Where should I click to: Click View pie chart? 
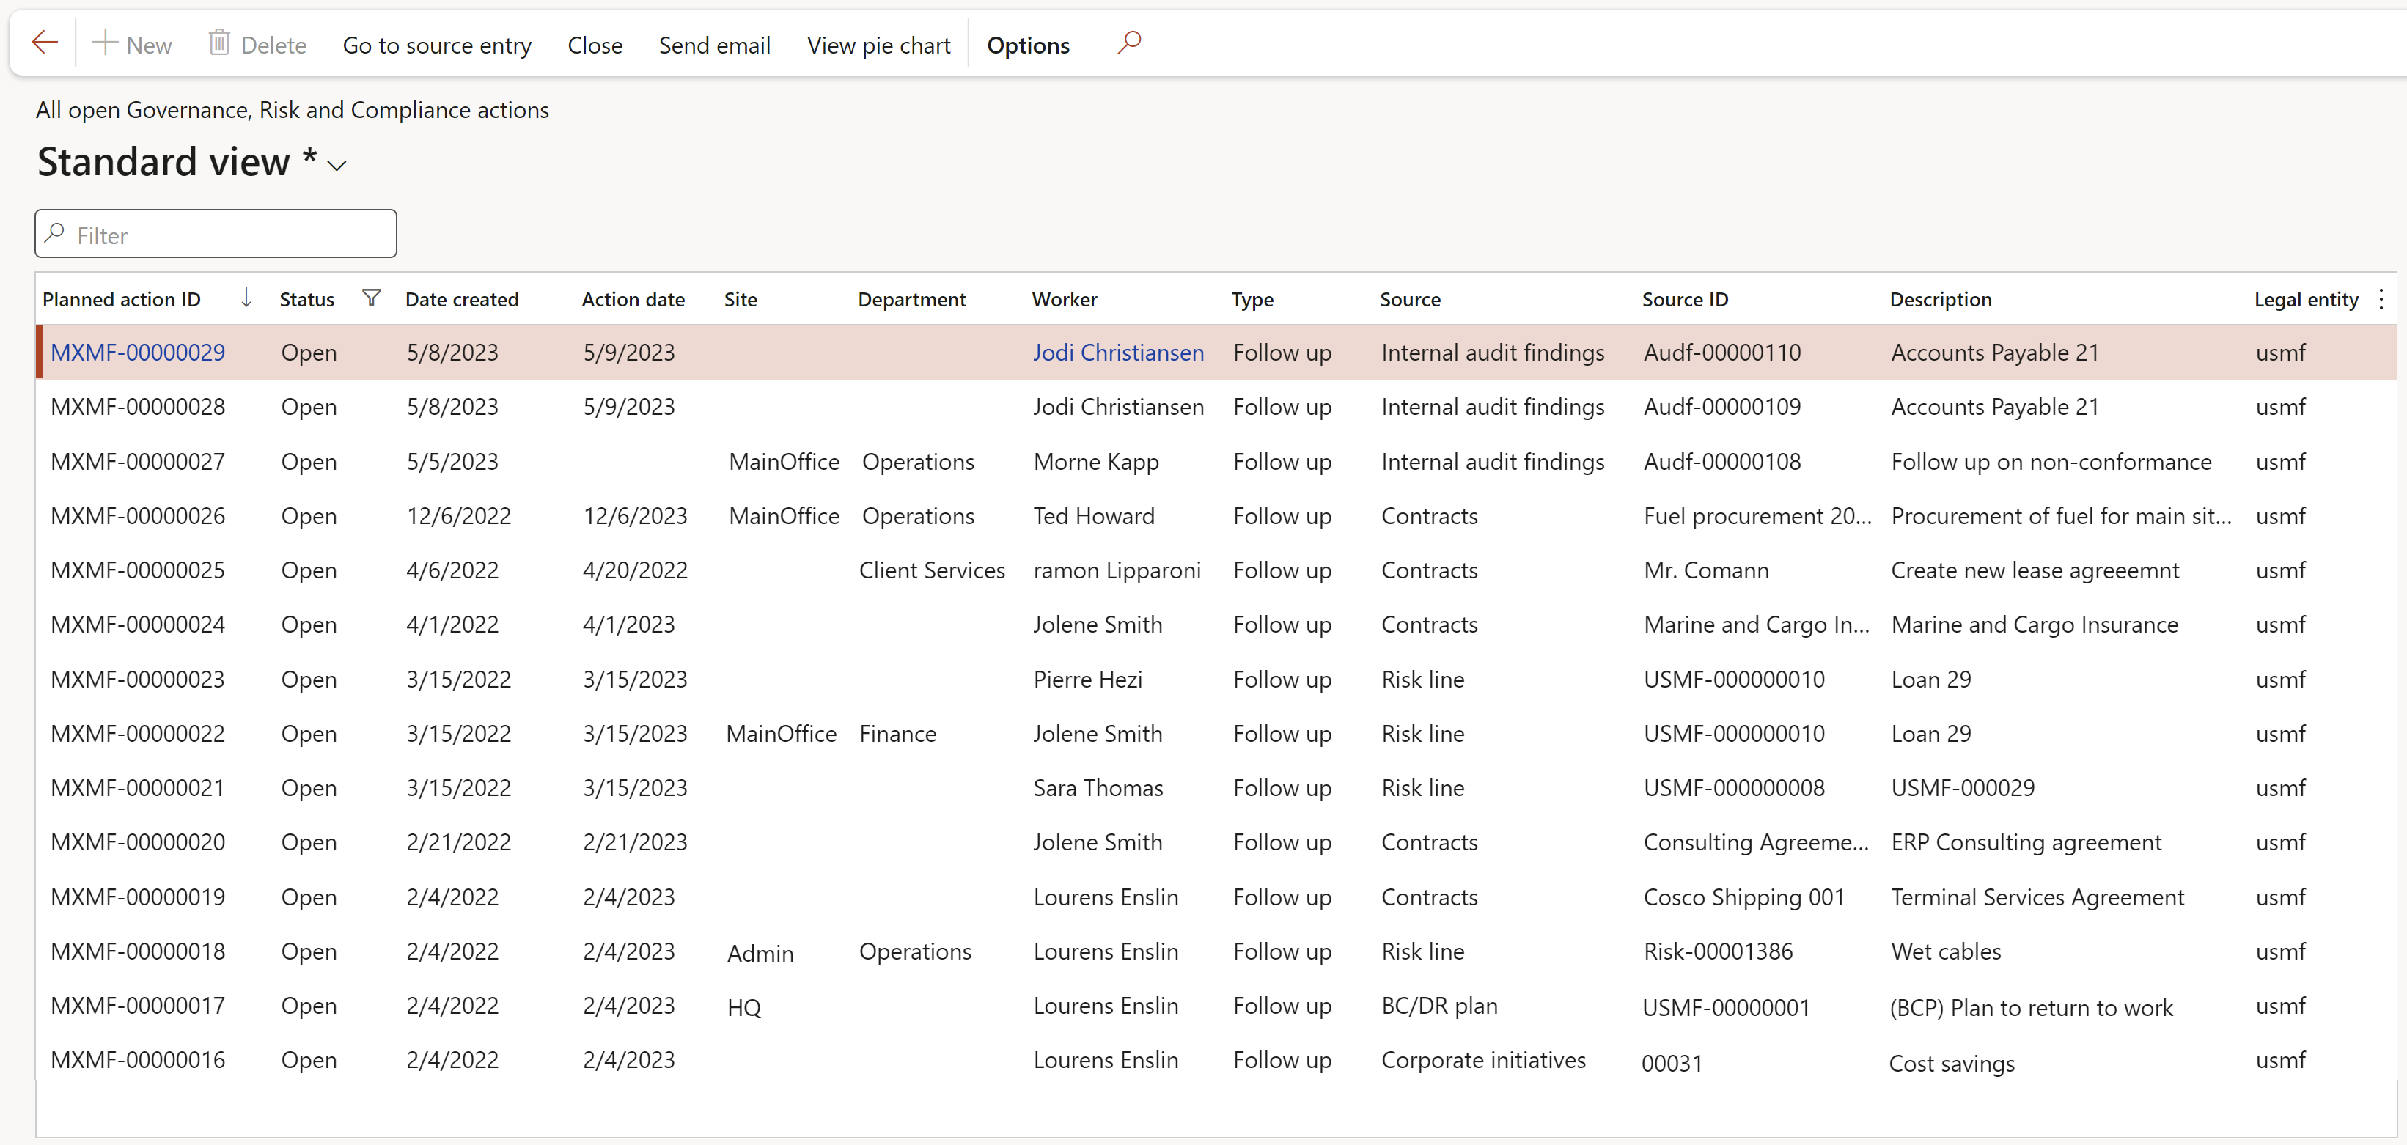tap(879, 45)
